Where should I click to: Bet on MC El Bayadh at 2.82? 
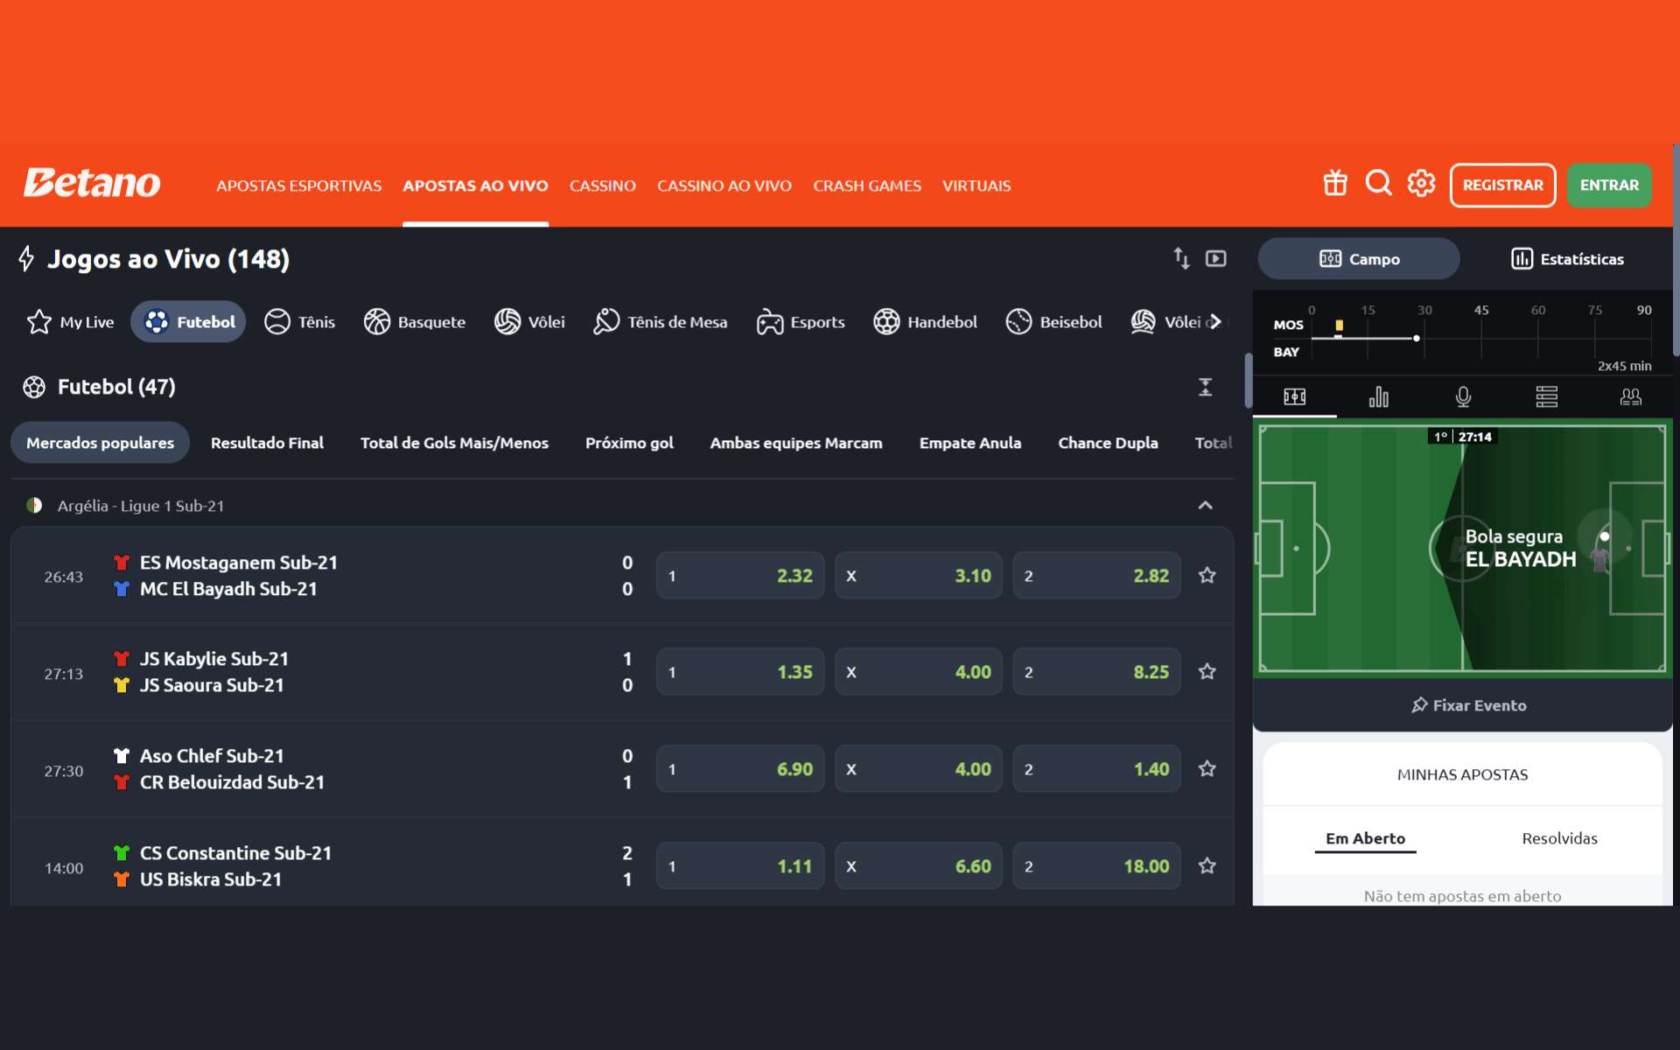[x=1096, y=576]
